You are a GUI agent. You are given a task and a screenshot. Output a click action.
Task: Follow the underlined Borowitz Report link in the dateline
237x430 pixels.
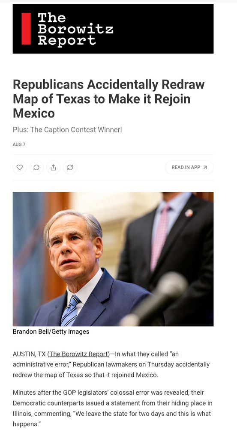click(79, 354)
